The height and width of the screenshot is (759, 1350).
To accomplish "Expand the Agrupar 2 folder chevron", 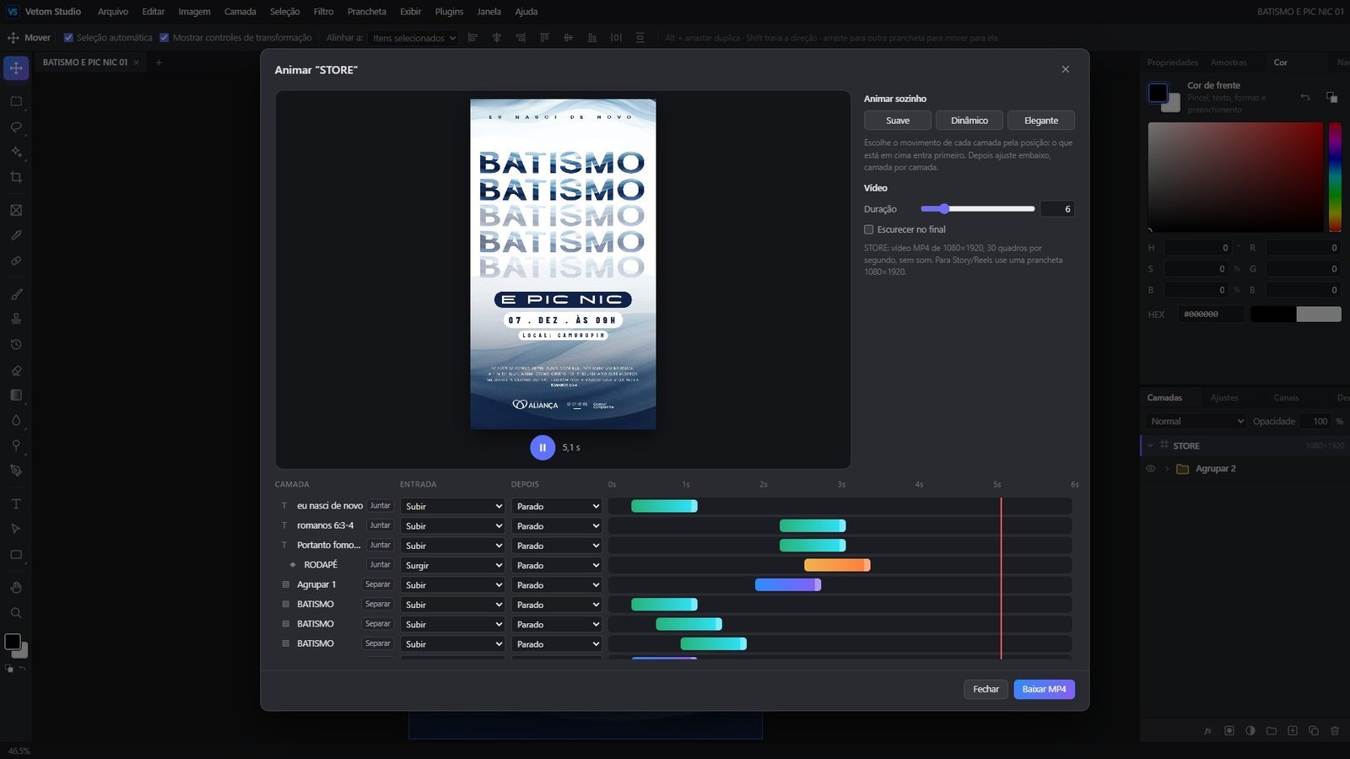I will pos(1167,469).
